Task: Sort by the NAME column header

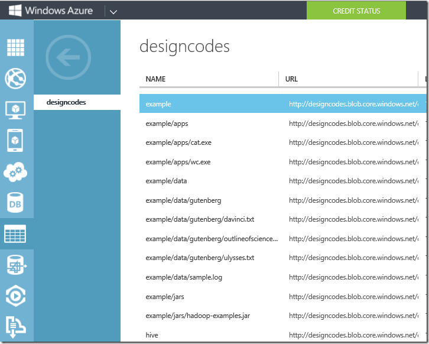Action: click(x=156, y=79)
